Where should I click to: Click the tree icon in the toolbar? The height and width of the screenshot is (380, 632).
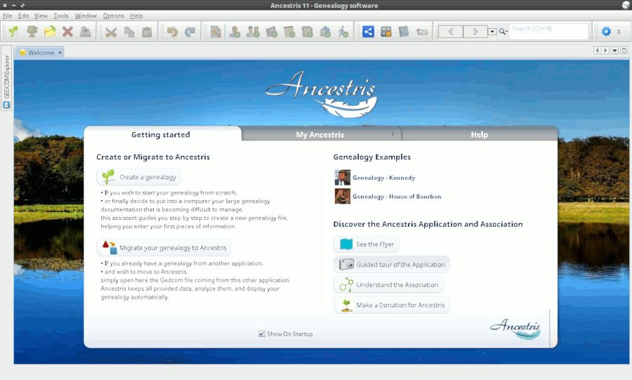pyautogui.click(x=32, y=32)
